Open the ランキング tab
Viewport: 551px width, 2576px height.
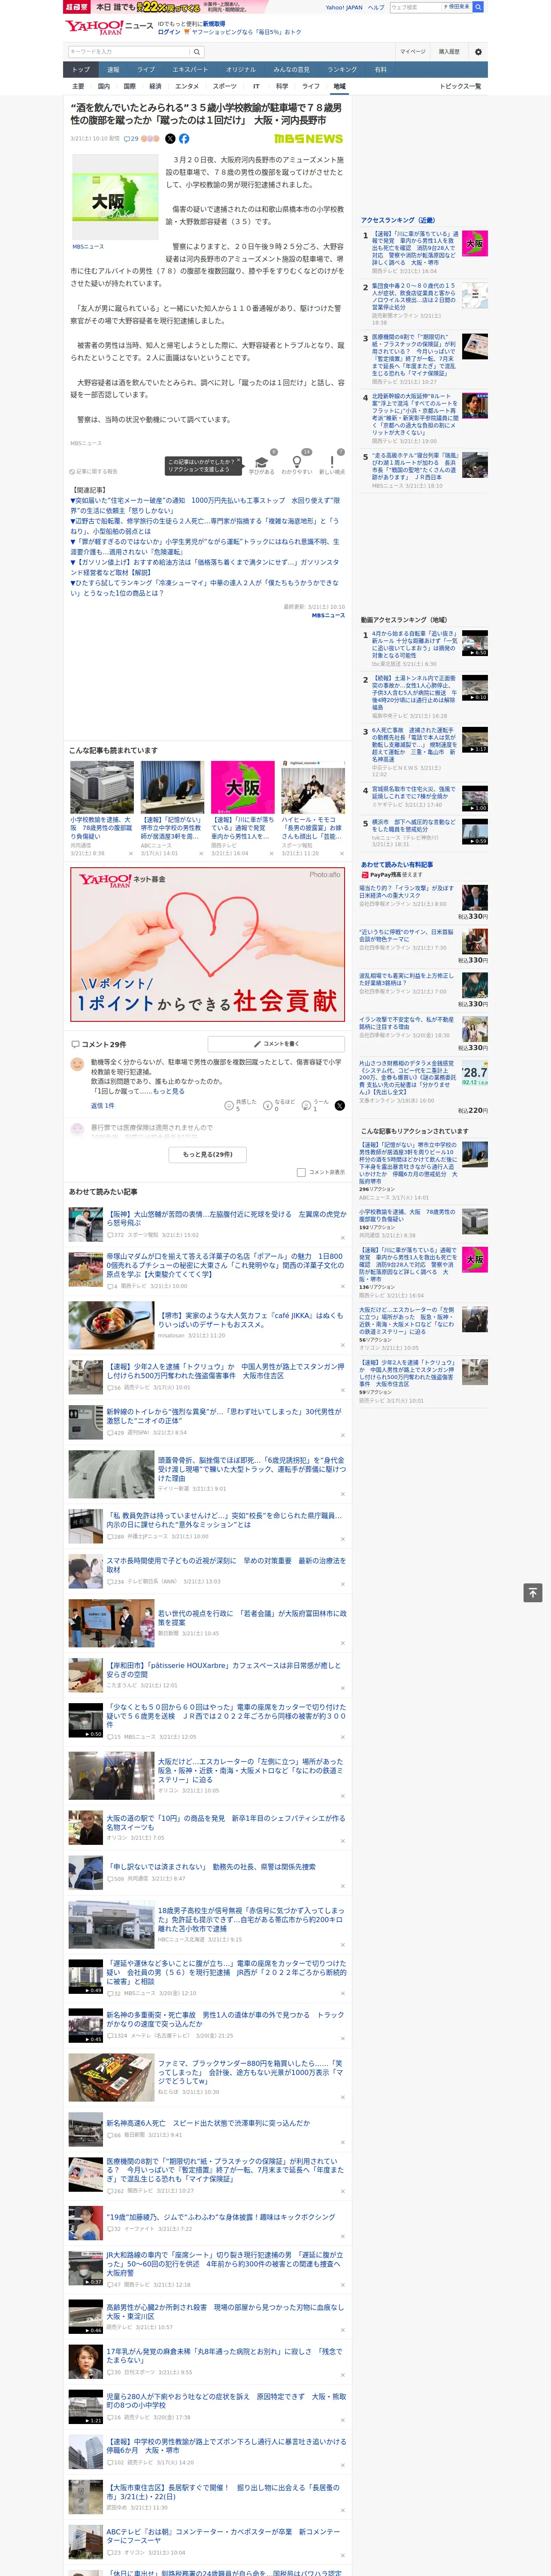point(342,70)
